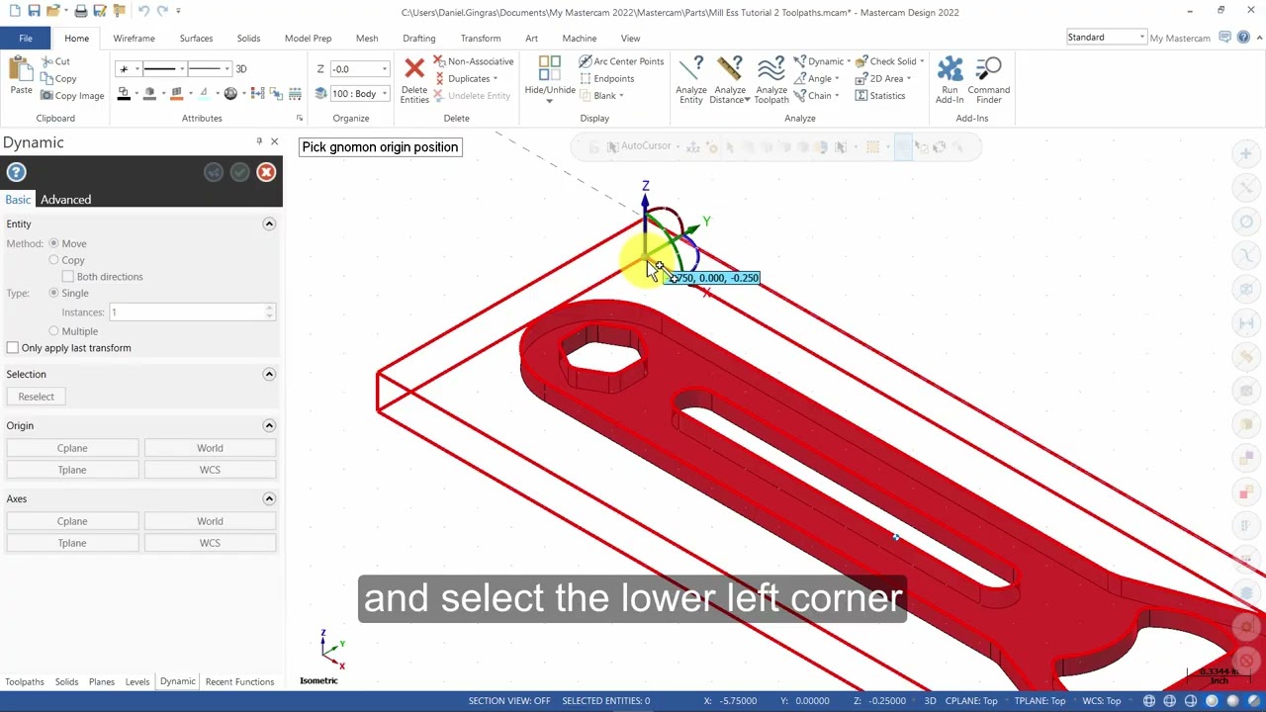Click World button under Origin

pyautogui.click(x=210, y=448)
